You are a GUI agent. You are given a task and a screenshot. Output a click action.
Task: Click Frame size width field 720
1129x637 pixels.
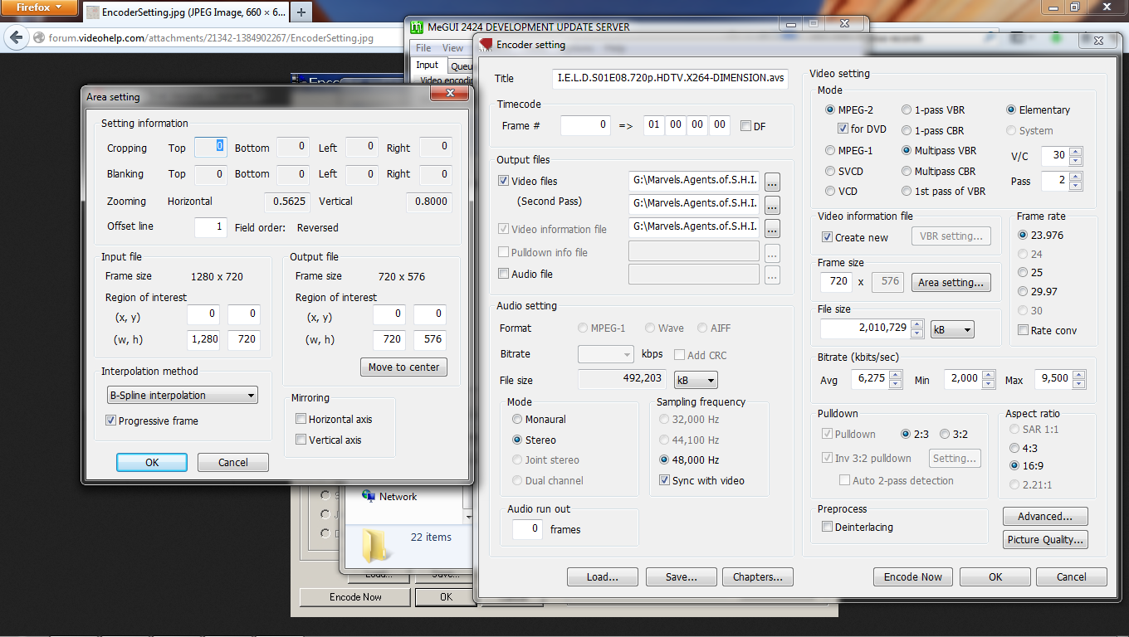[836, 281]
